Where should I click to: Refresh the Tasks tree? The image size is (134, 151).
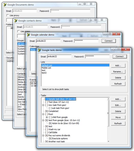click(x=118, y=123)
